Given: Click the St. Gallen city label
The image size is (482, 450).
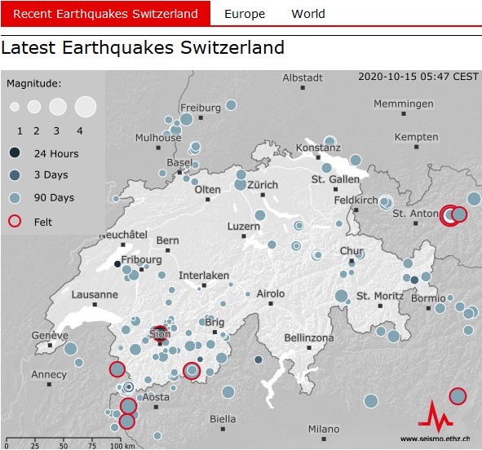Looking at the screenshot, I should point(335,179).
